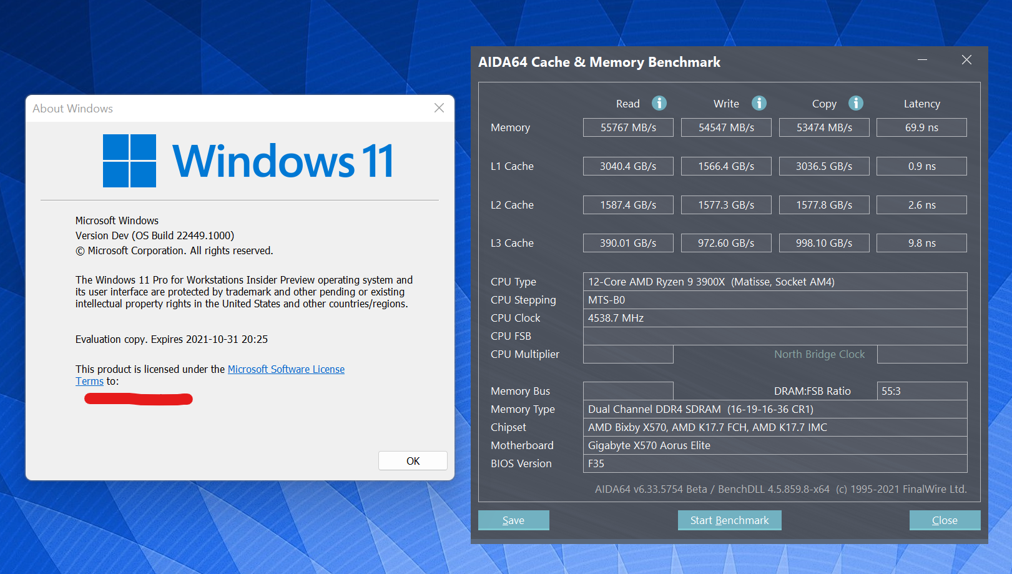Viewport: 1012px width, 574px height.
Task: Select L2 Cache Latency value 2.6 ns
Action: coord(921,205)
